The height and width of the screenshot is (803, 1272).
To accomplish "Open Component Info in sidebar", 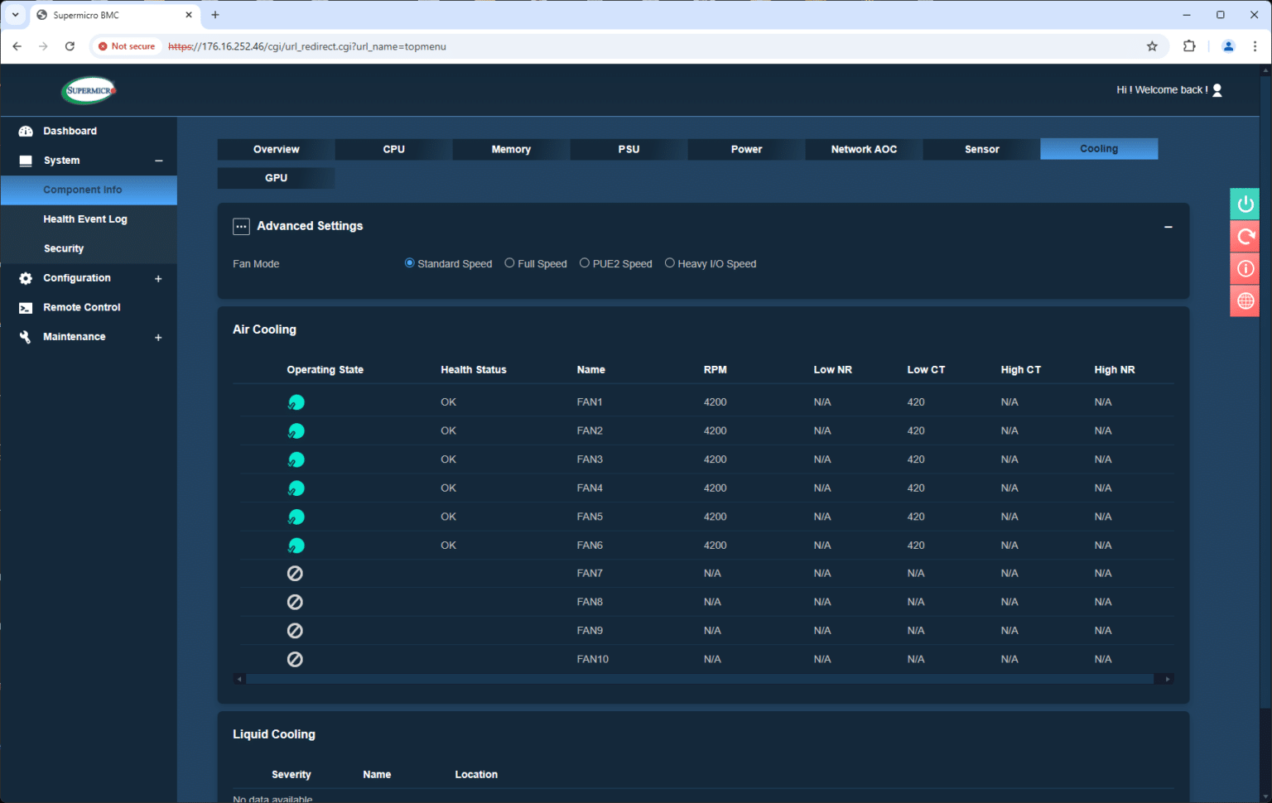I will point(89,190).
